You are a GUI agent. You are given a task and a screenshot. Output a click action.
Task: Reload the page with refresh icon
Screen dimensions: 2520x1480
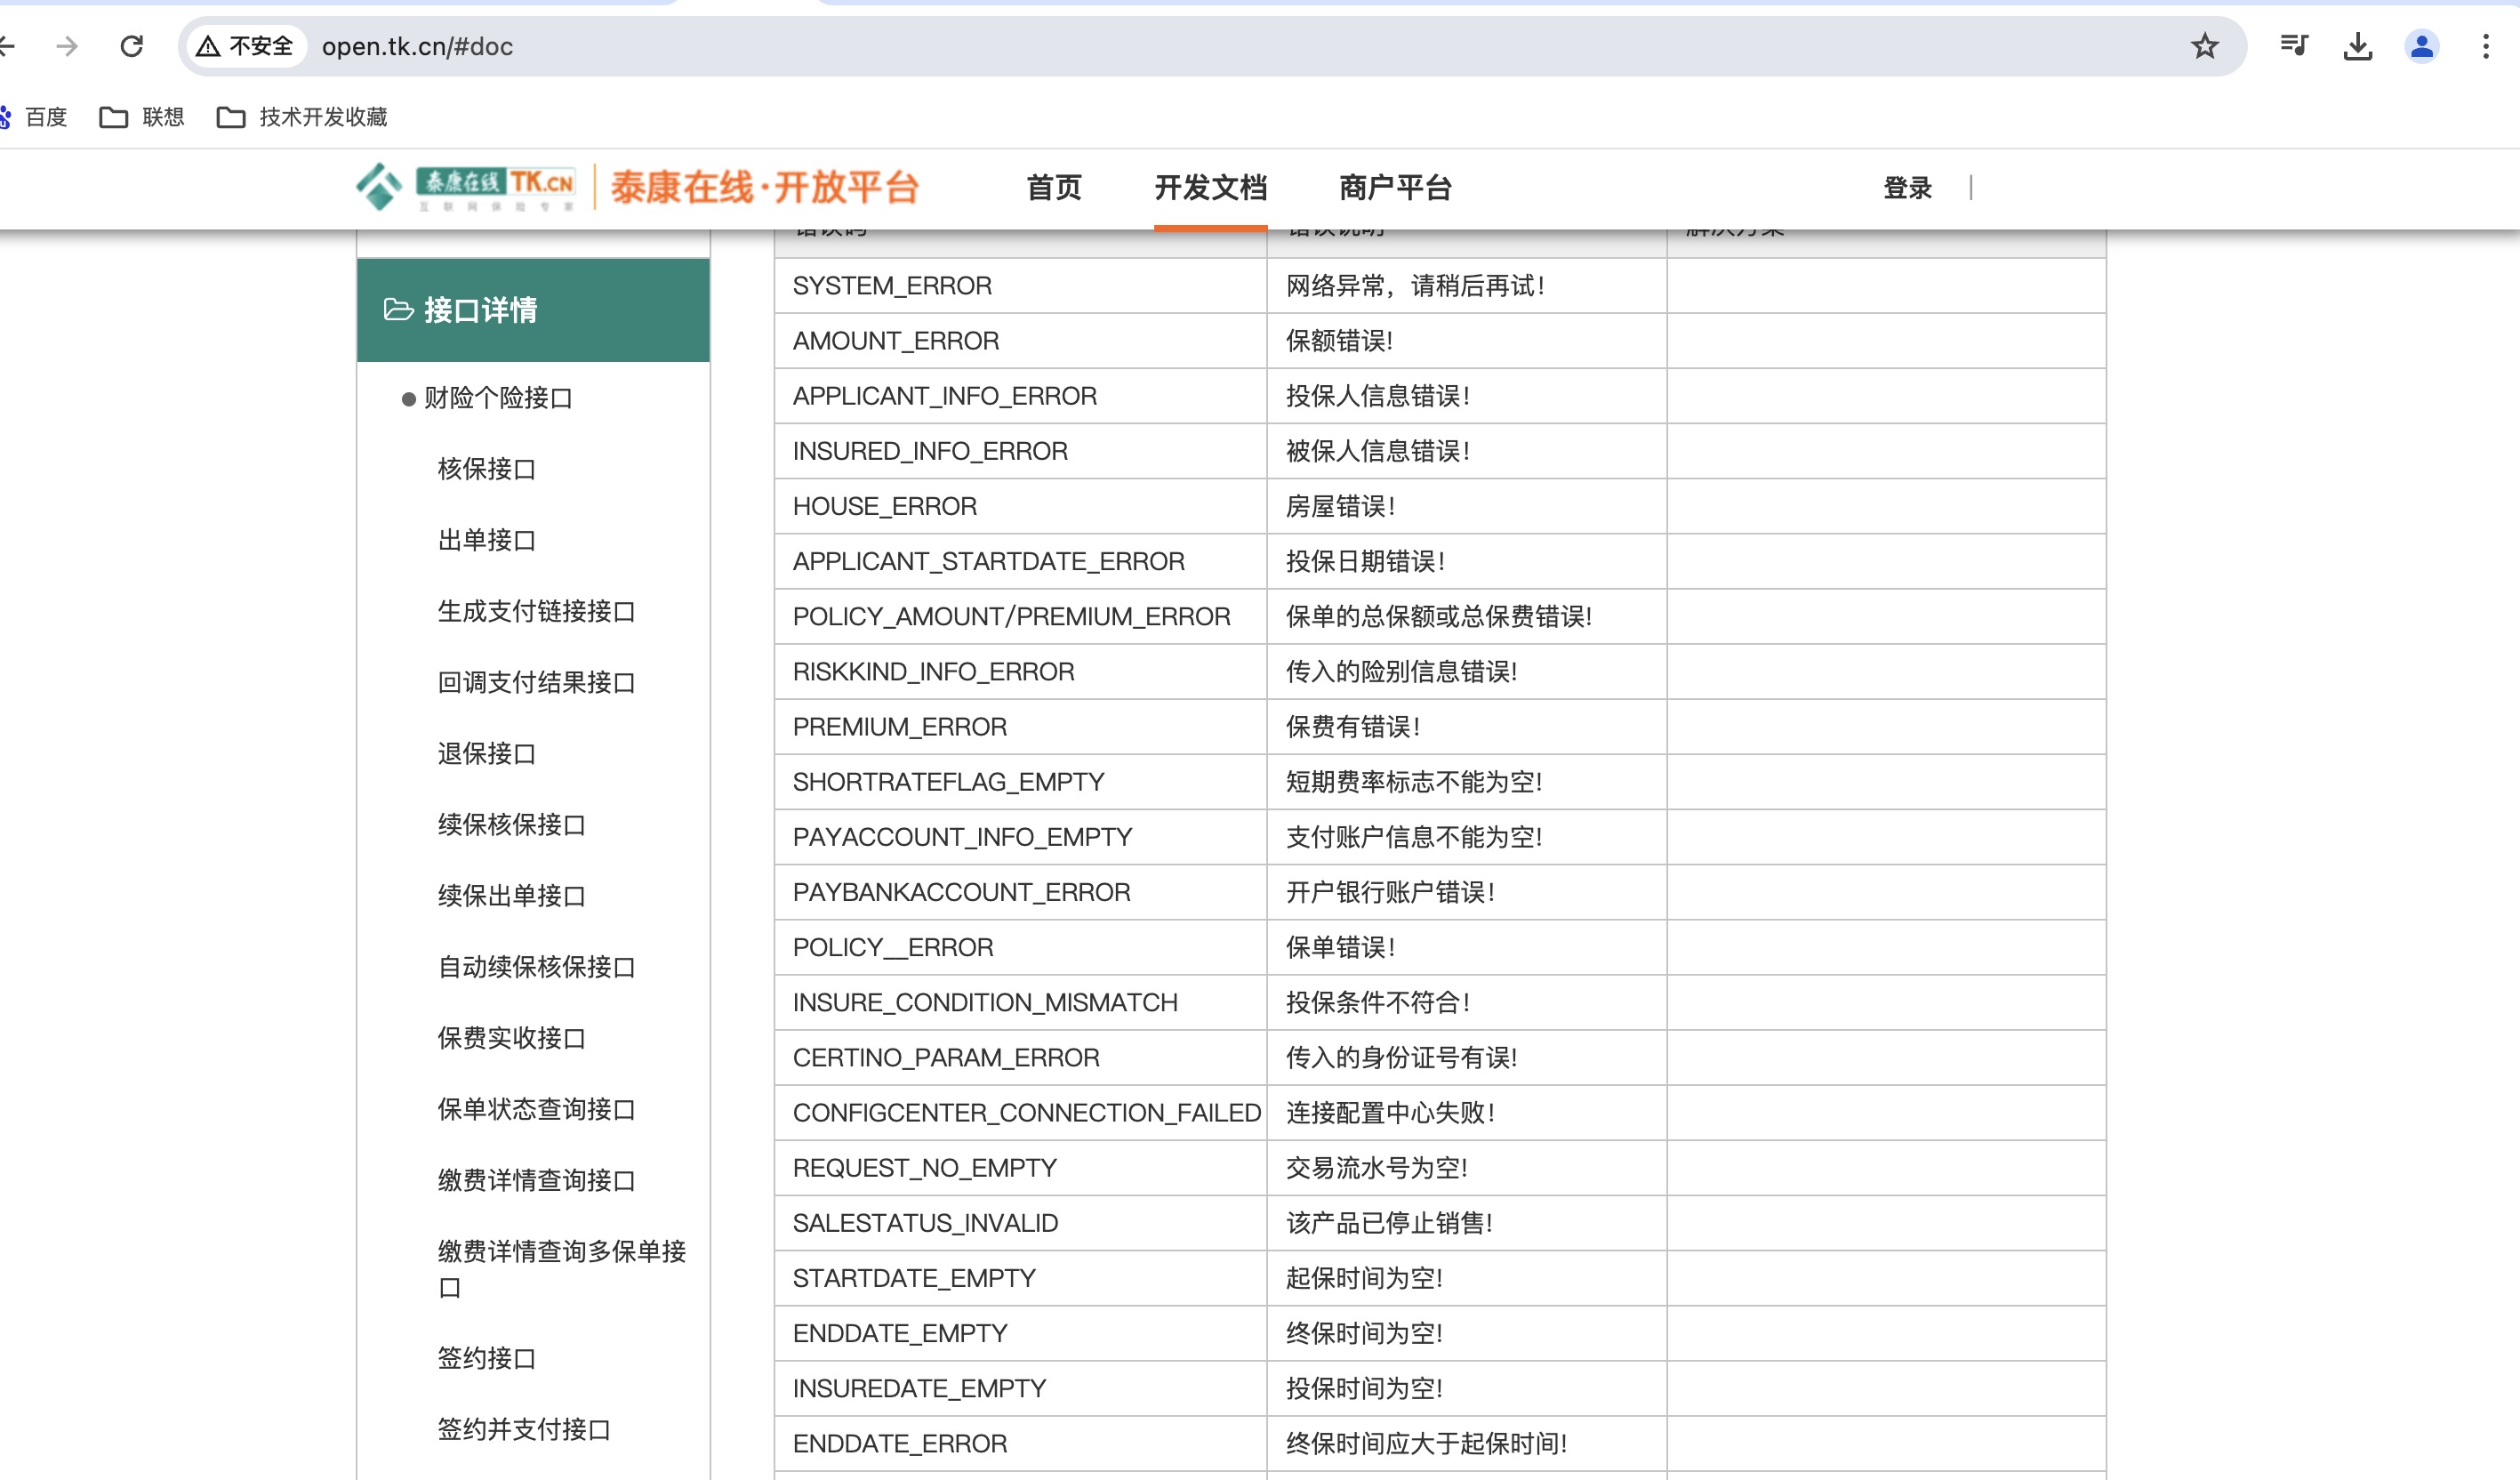[131, 46]
